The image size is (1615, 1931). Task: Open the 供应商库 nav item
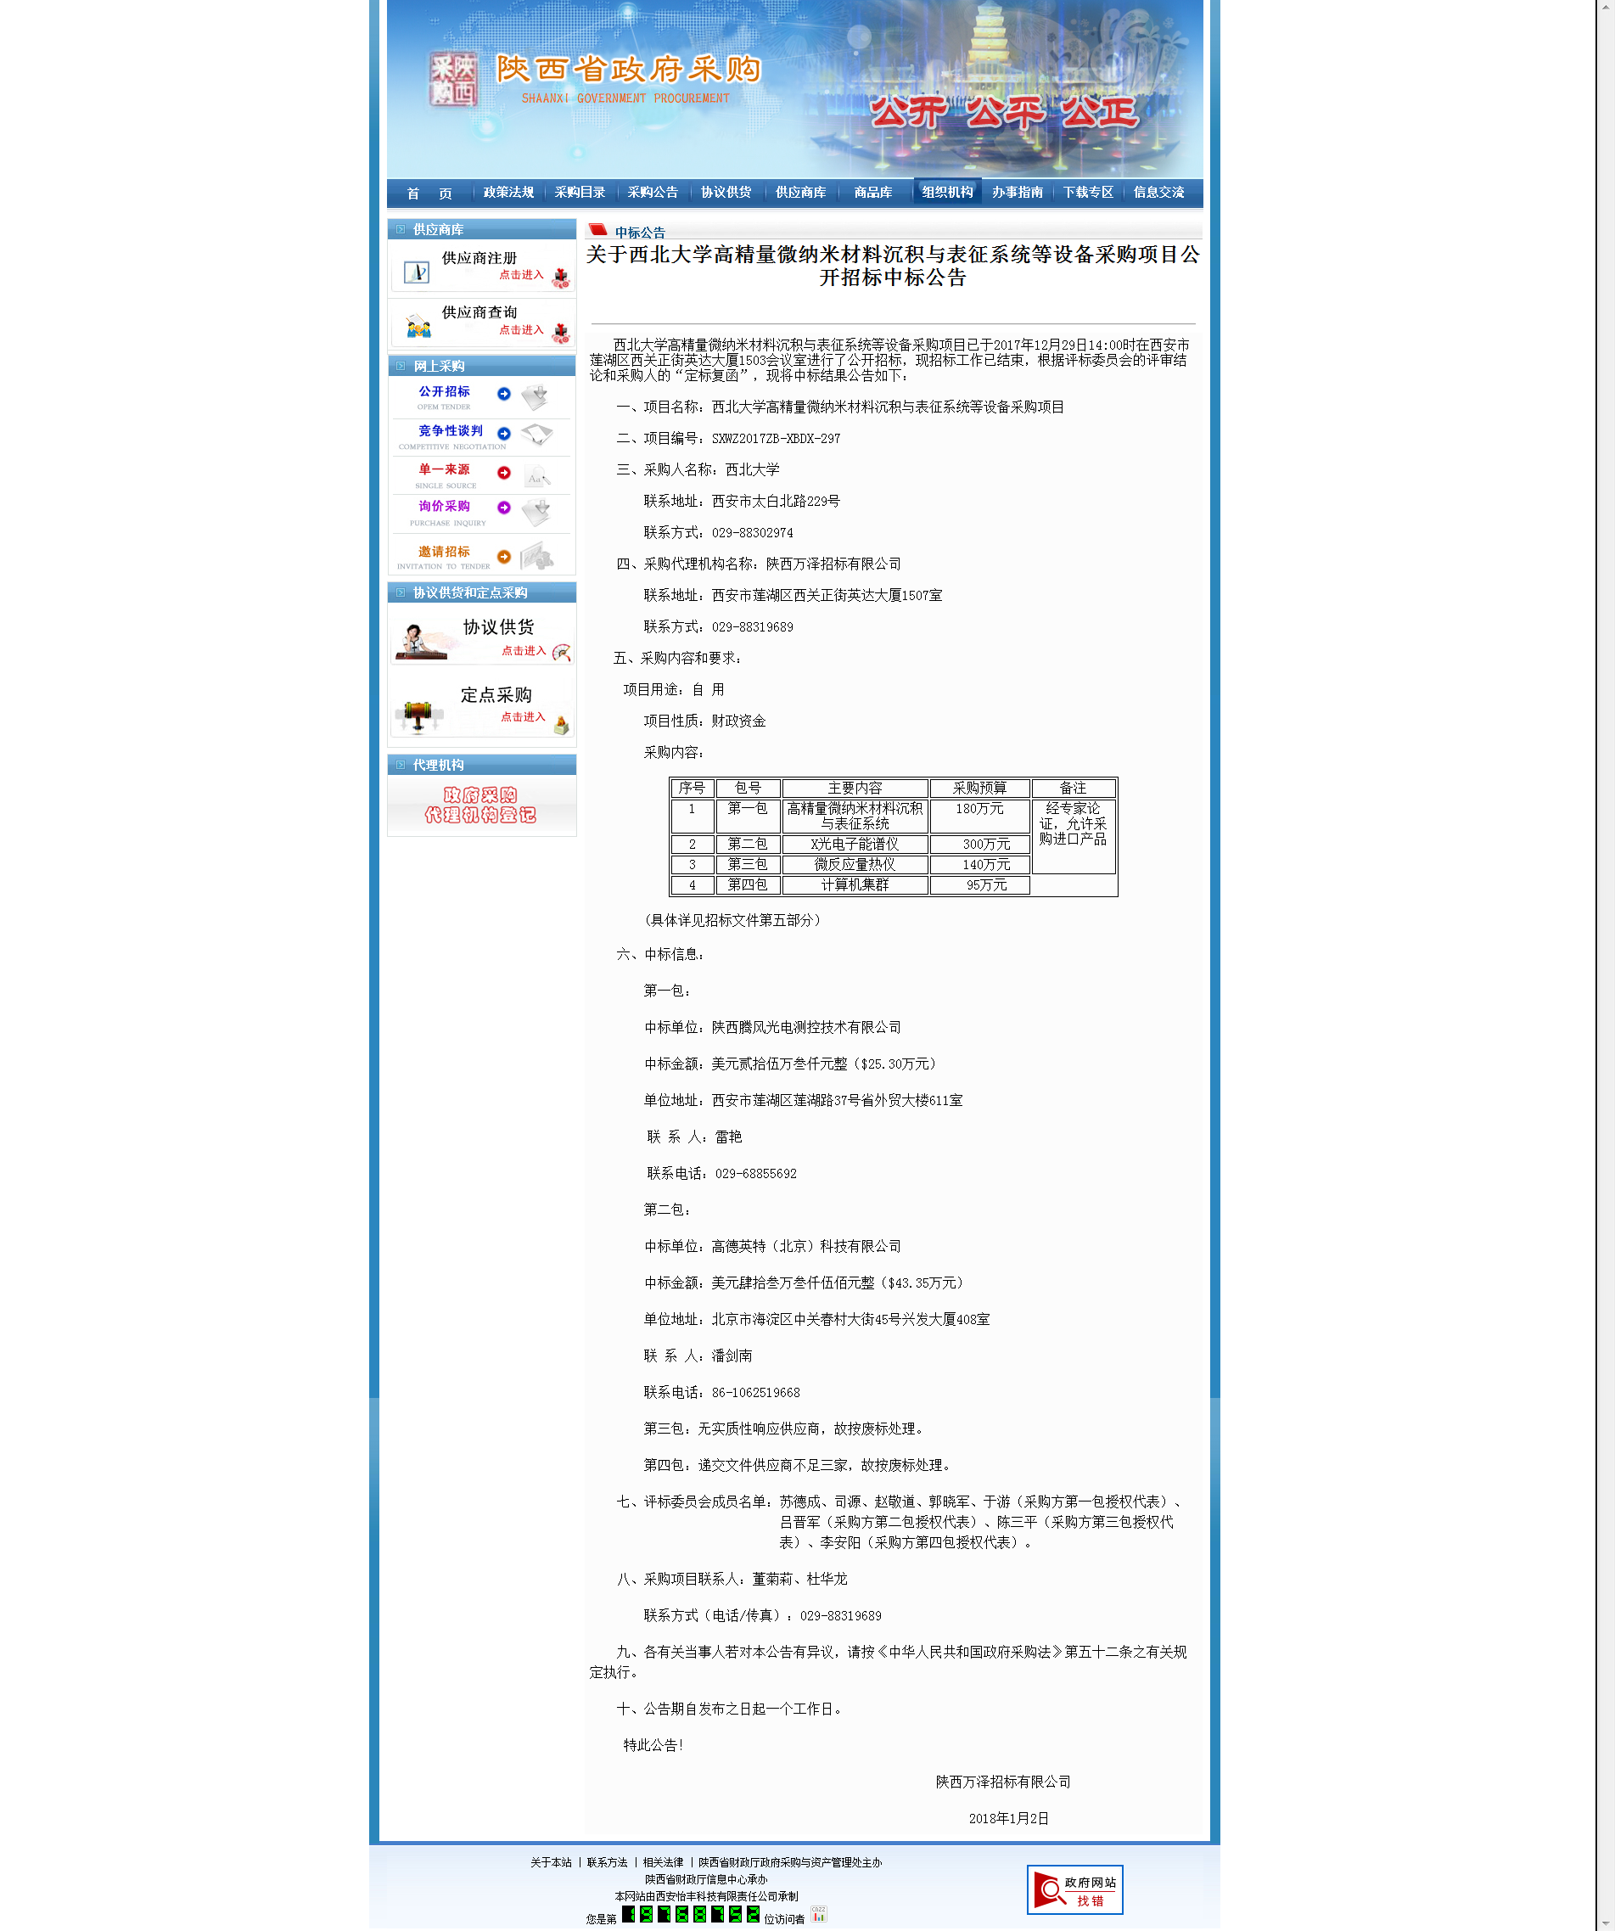pyautogui.click(x=800, y=192)
